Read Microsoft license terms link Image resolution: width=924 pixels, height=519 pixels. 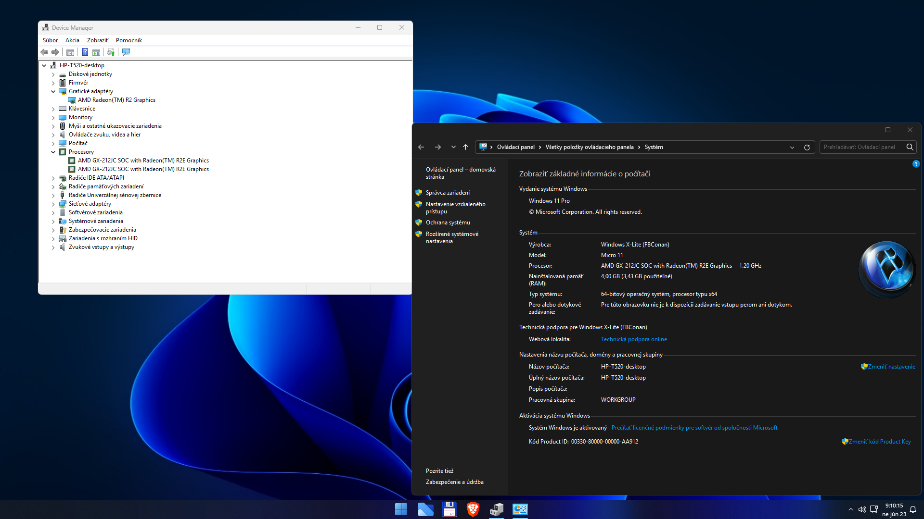tap(694, 428)
